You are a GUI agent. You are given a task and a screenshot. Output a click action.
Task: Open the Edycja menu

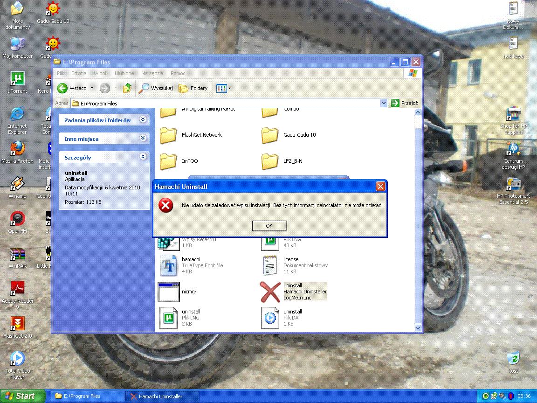(79, 73)
